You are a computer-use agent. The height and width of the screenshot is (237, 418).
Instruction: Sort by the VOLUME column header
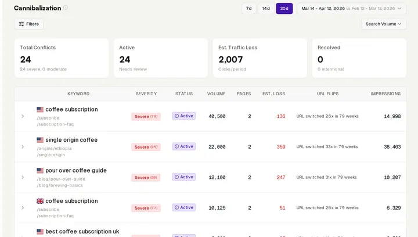[x=216, y=94]
